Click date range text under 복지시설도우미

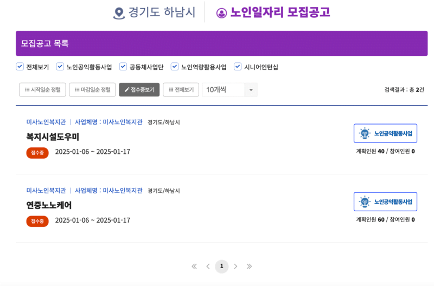(x=92, y=152)
